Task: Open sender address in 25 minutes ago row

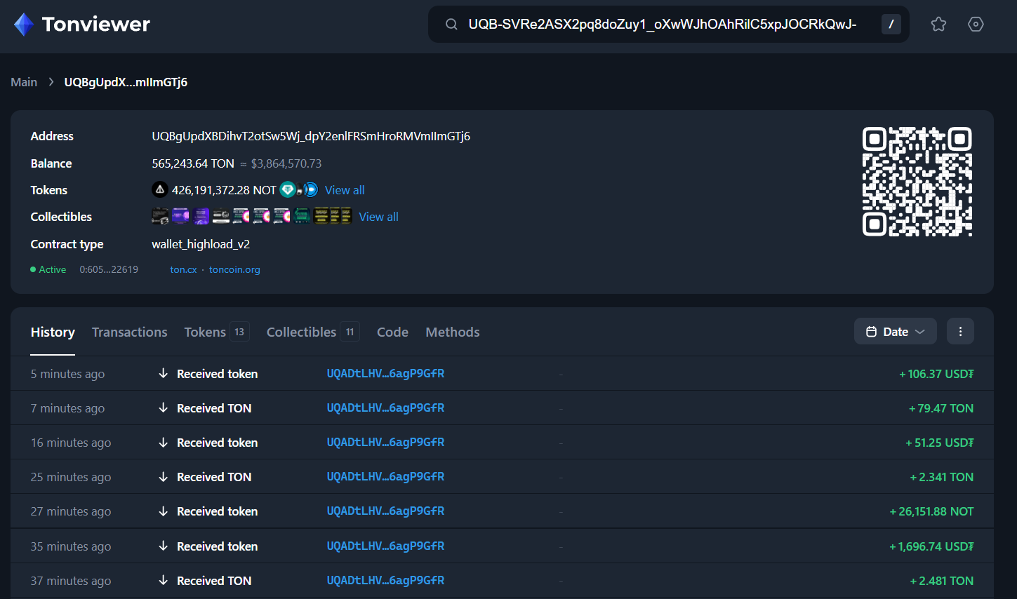Action: (x=385, y=476)
